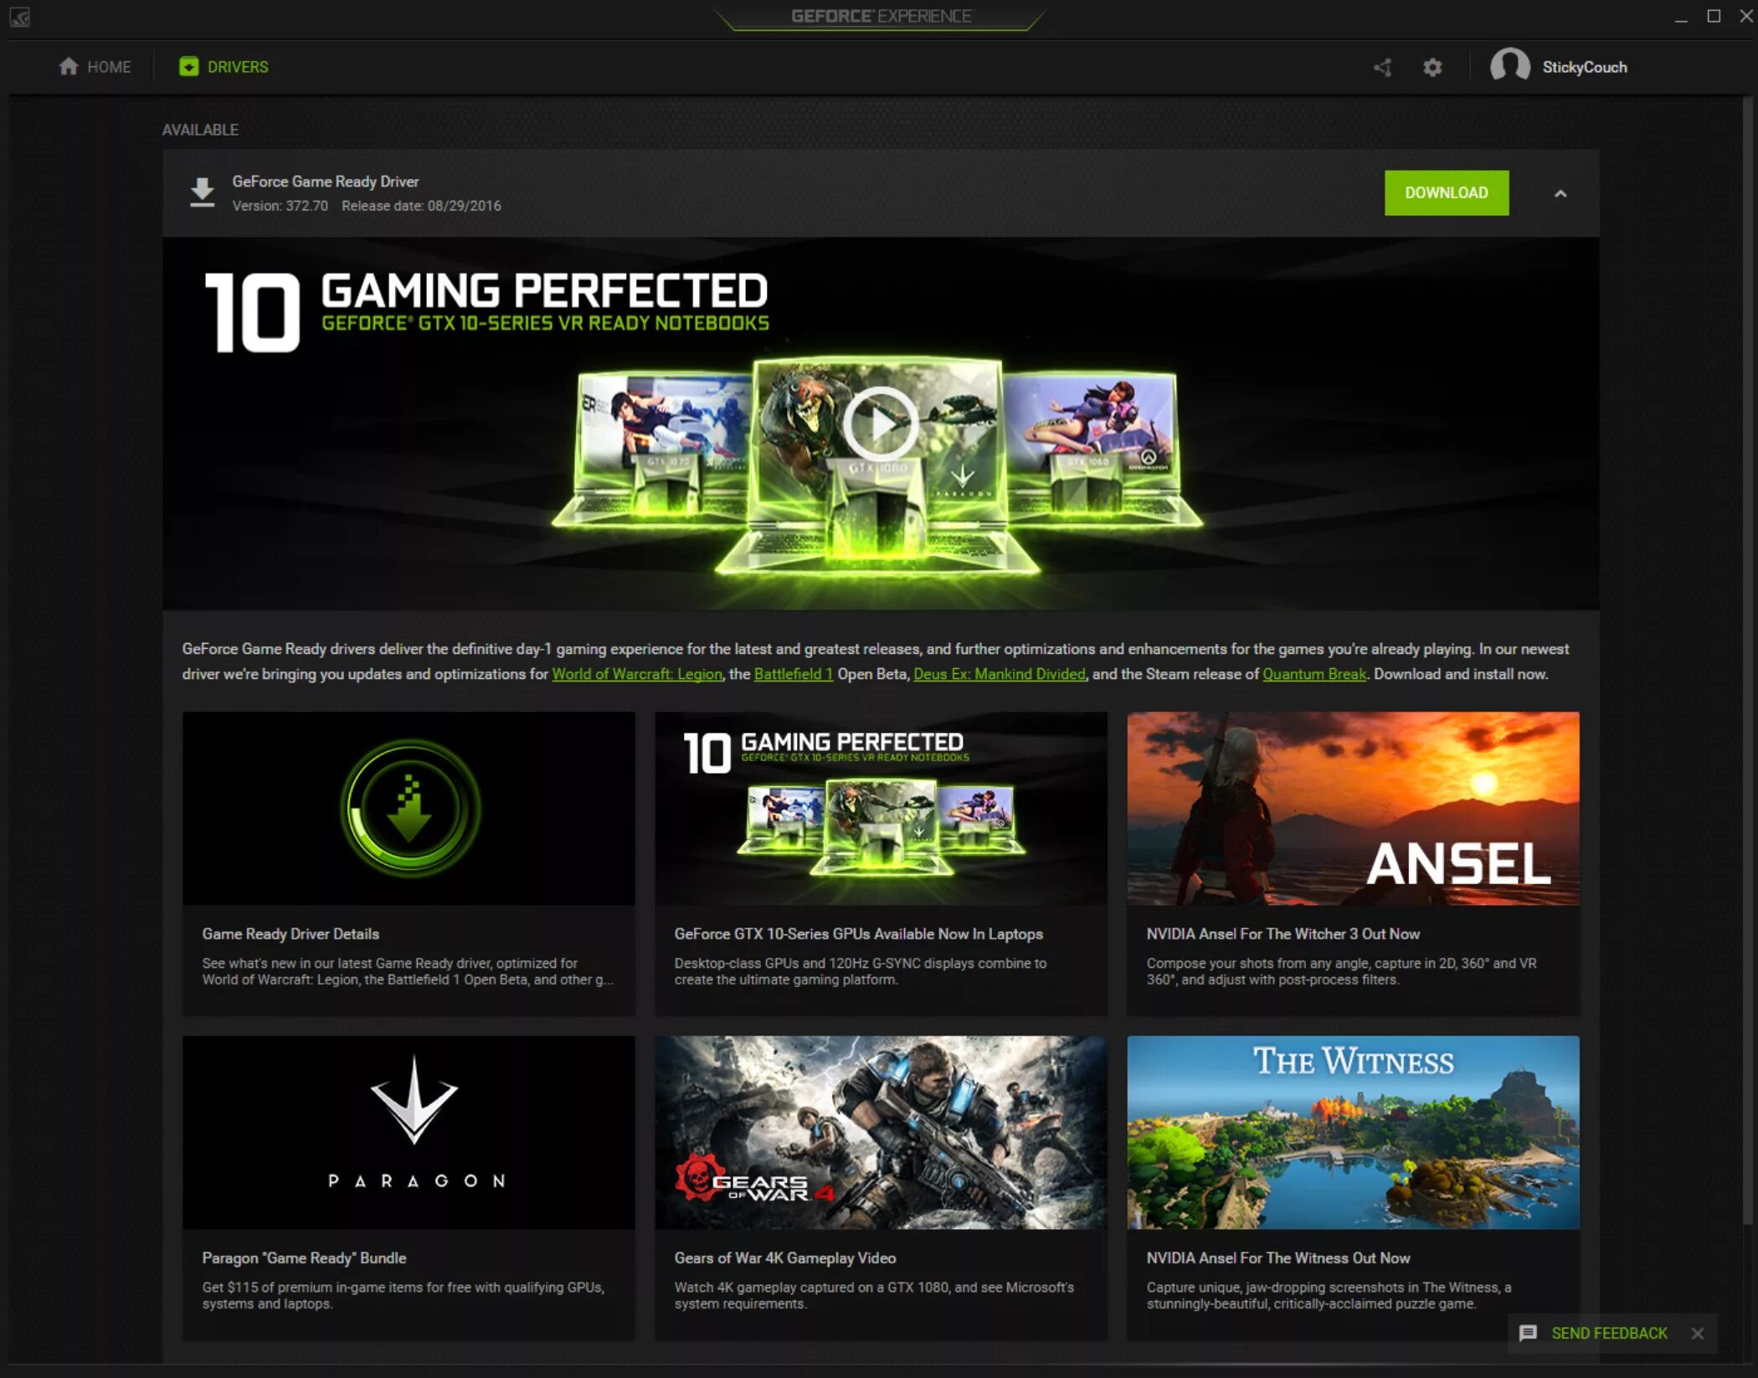Select the HOME tab

[x=95, y=65]
